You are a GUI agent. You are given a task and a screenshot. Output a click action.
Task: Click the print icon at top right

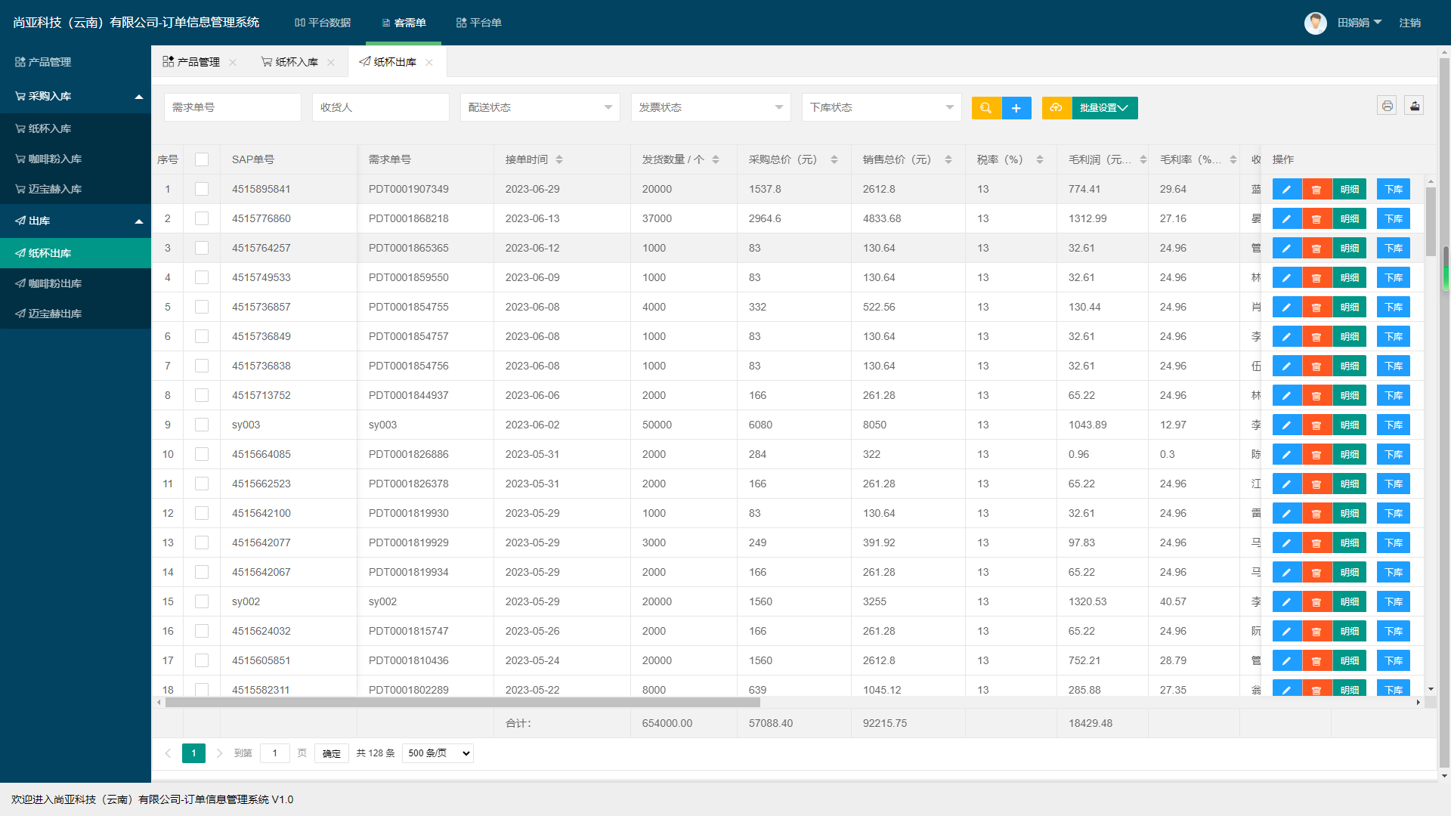1387,106
